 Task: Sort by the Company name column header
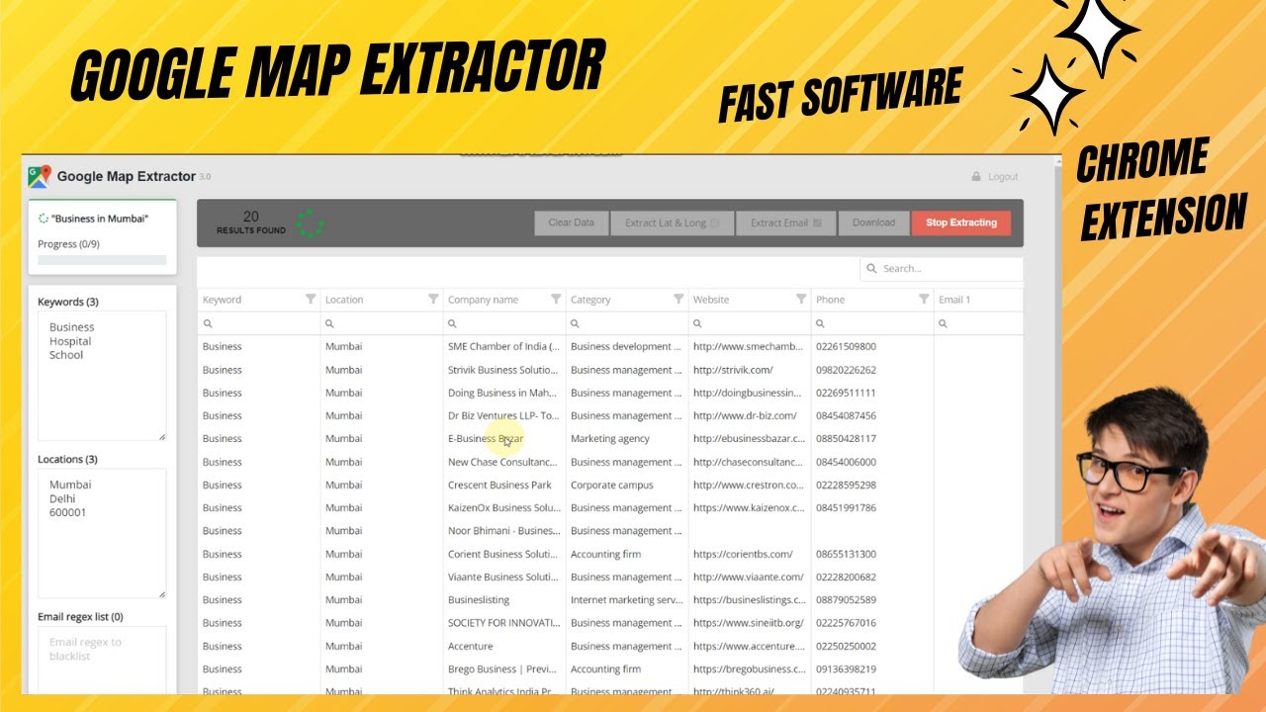[x=483, y=300]
